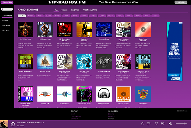Open the Partners button

click(x=181, y=2)
